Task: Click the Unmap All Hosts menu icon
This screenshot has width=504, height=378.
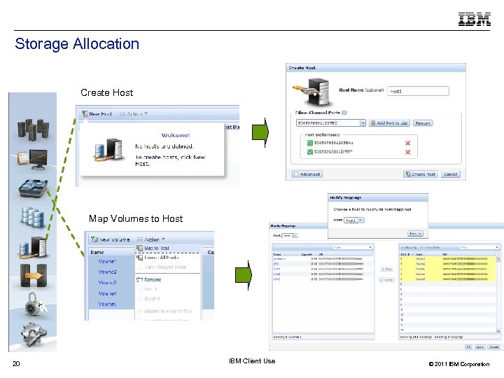Action: (x=139, y=258)
